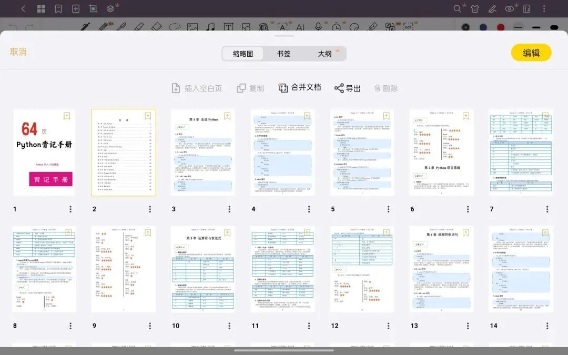568x355 pixels.
Task: Click the 删除 button
Action: (386, 88)
